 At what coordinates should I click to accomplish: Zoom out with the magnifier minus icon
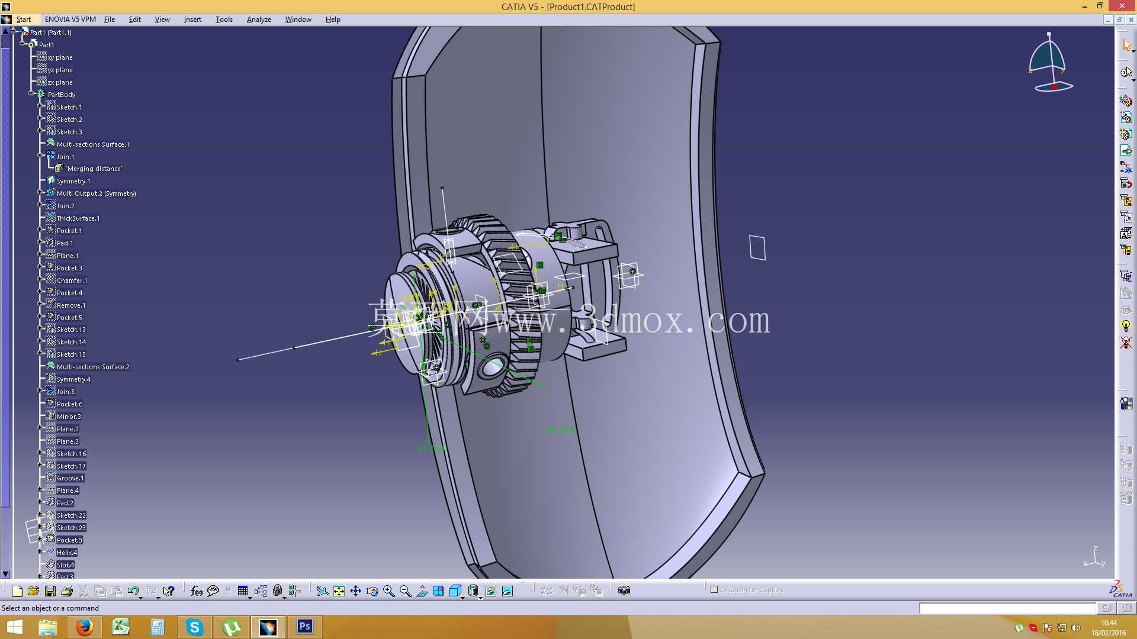coord(406,590)
